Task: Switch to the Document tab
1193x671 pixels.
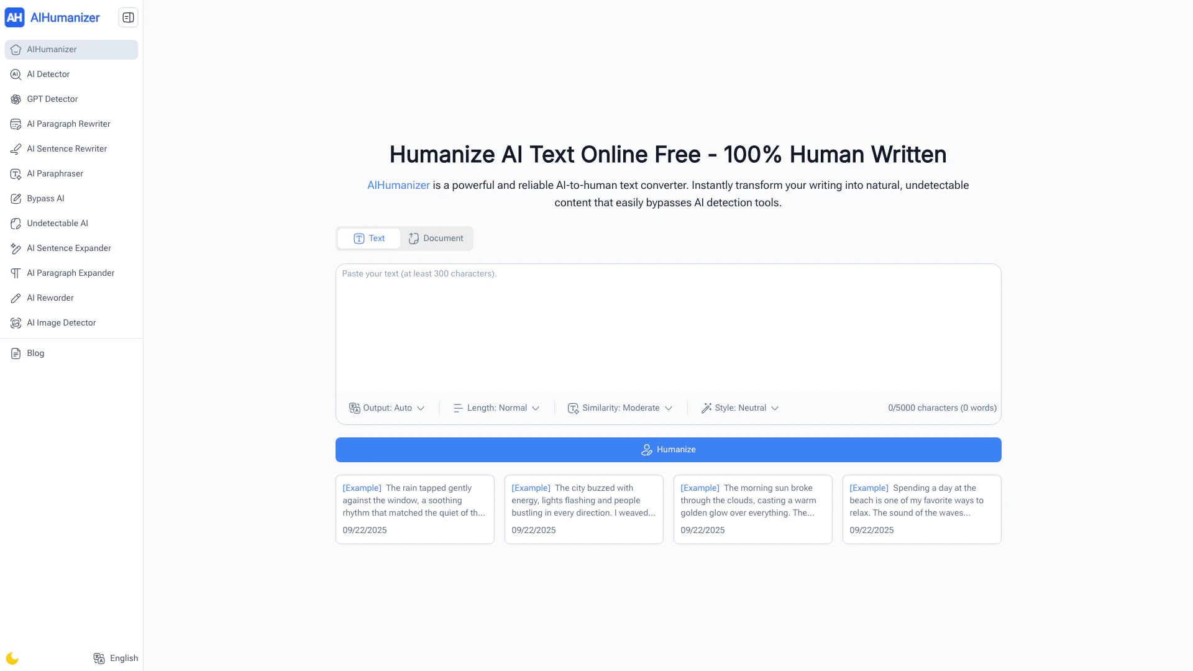Action: coord(436,239)
